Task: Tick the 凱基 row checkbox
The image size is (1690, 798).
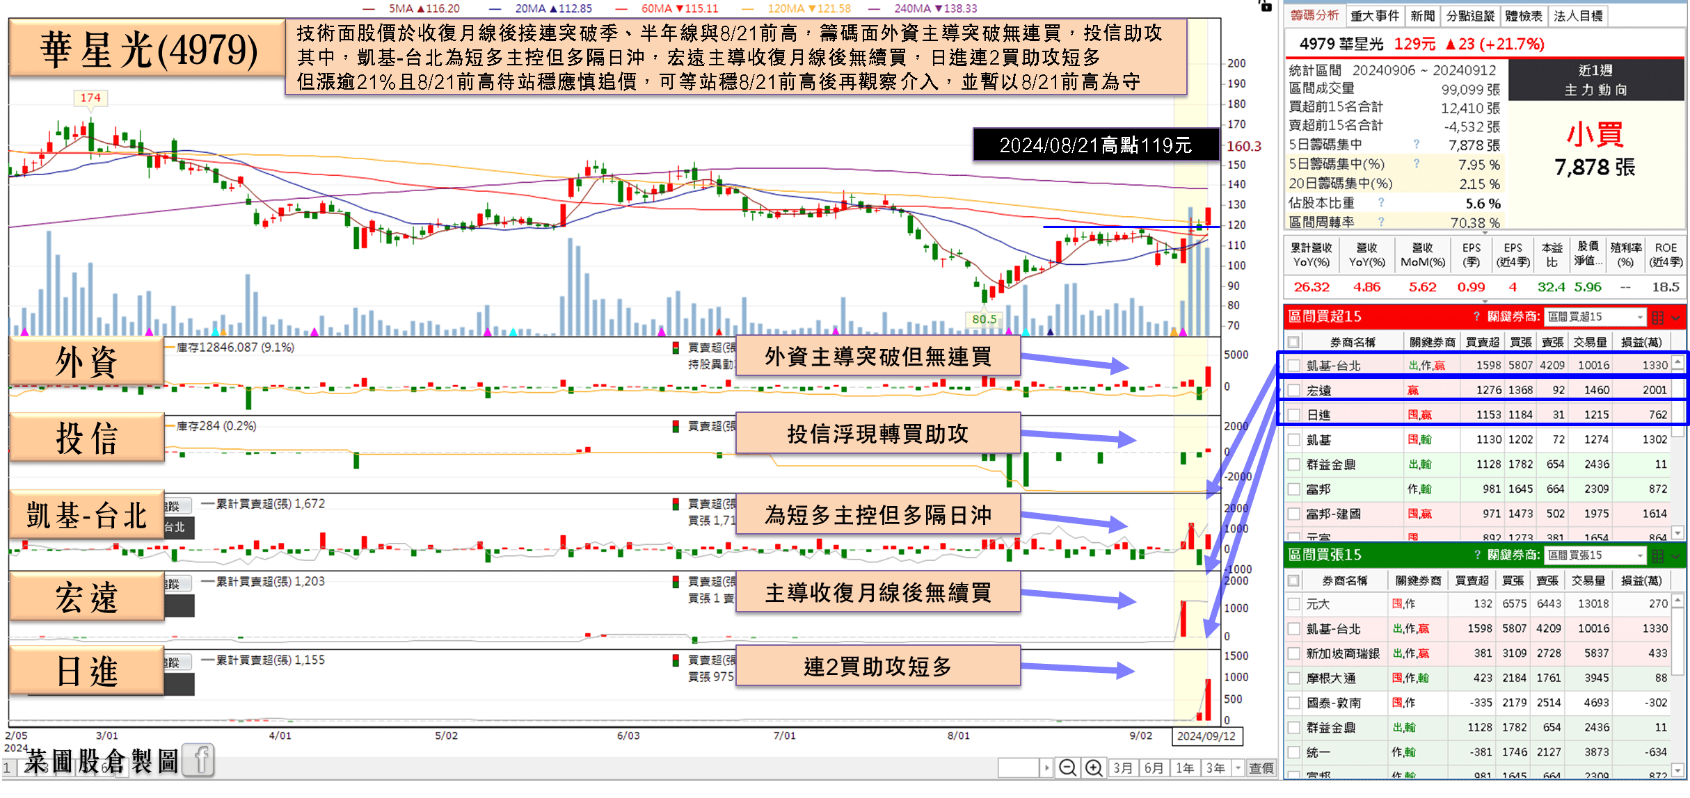Action: pyautogui.click(x=1293, y=440)
